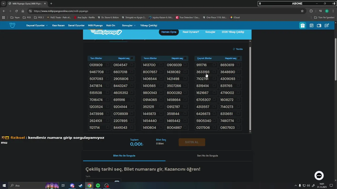
Task: Open Kazı Kazan in navigation
Action: tap(58, 25)
